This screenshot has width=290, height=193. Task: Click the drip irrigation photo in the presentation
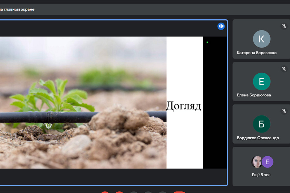(x=83, y=103)
